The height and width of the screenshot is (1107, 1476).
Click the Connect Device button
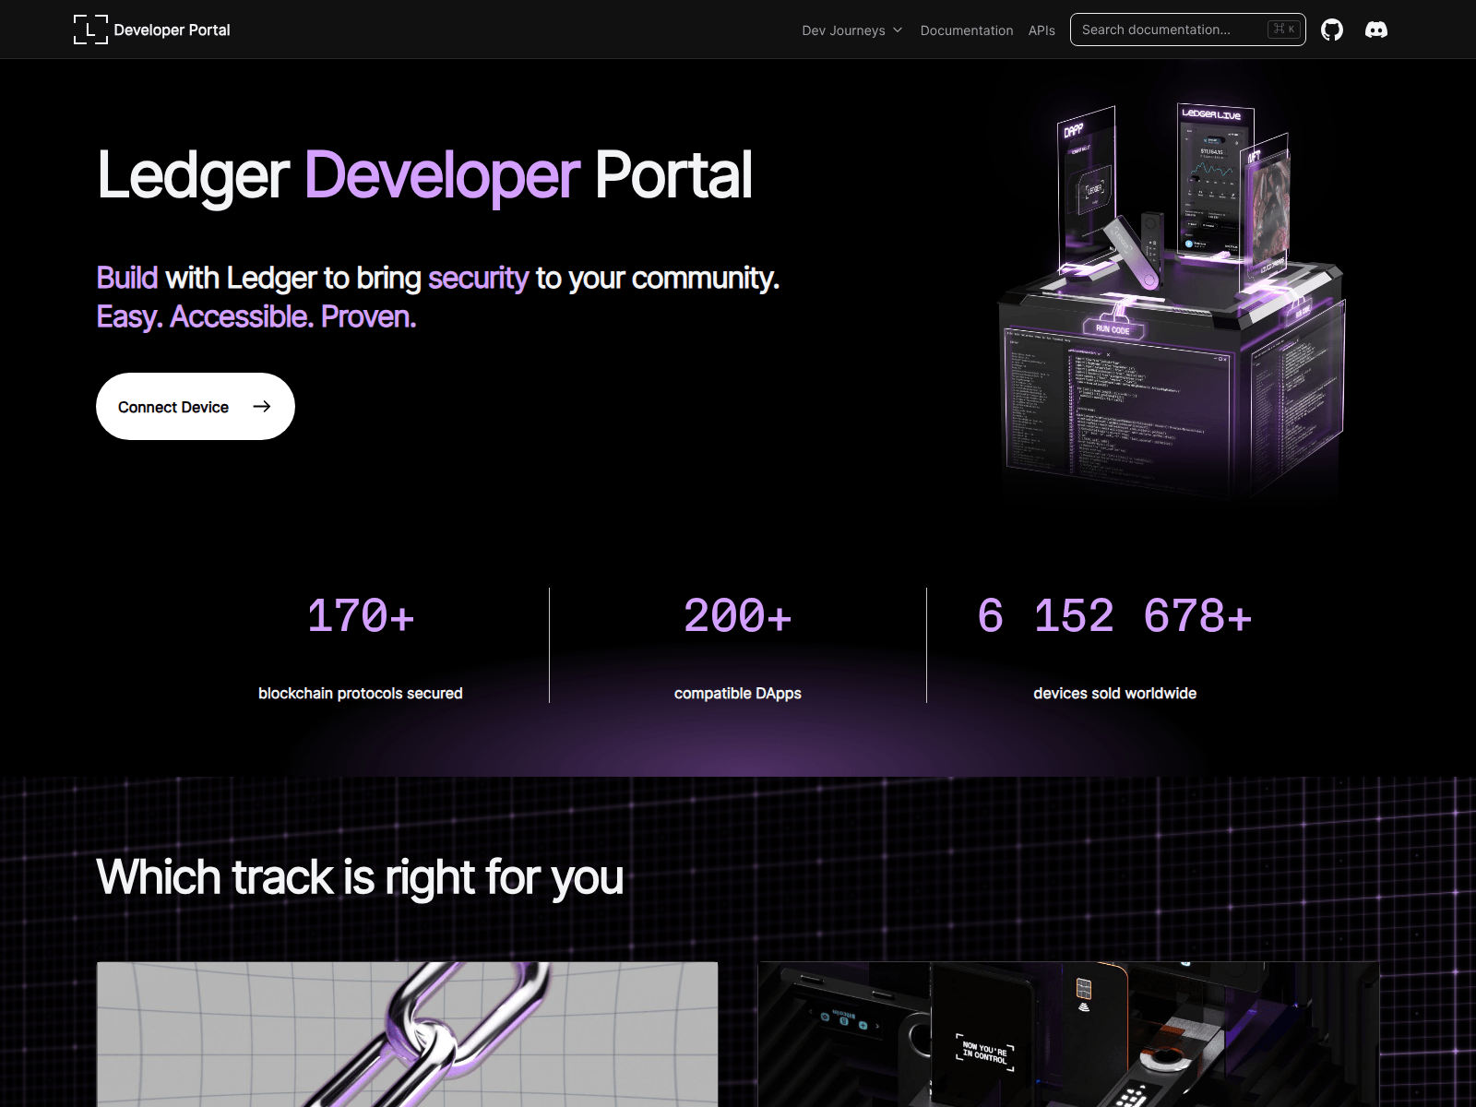coord(196,406)
